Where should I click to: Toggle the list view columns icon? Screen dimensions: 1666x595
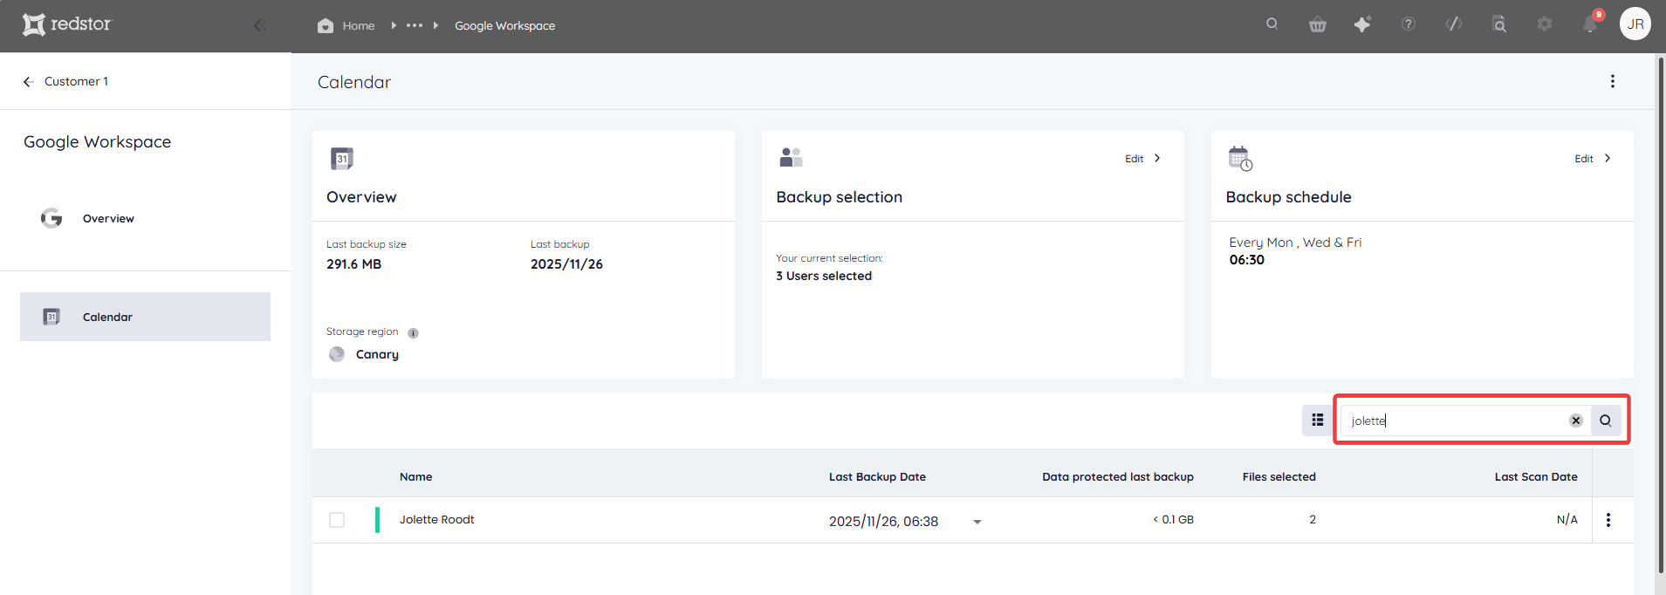(1318, 421)
